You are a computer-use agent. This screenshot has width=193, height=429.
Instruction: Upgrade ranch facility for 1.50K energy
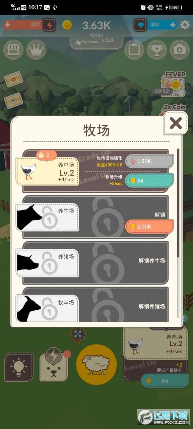(149, 161)
